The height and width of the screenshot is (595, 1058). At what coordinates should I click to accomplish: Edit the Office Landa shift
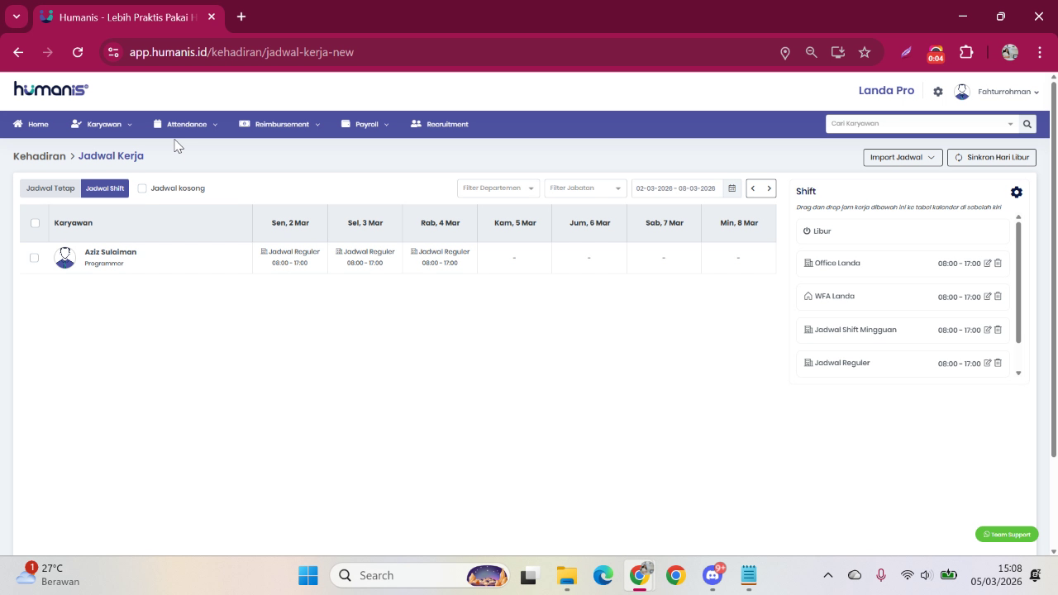pyautogui.click(x=987, y=263)
